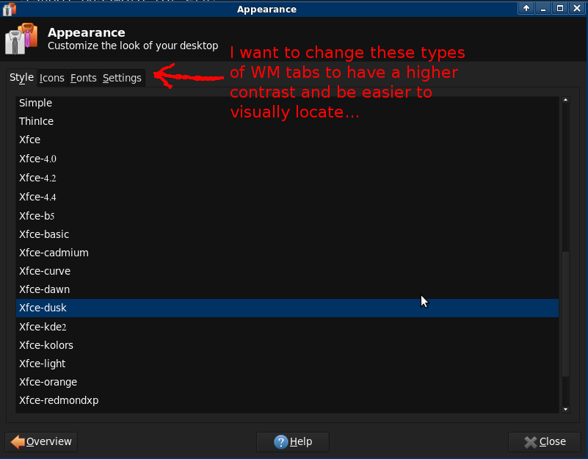Select Xfce-cadmium in the list
This screenshot has width=588, height=459.
point(287,253)
